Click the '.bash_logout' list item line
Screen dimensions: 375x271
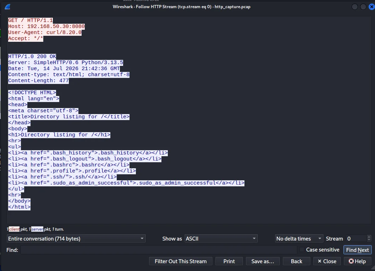[x=85, y=159]
